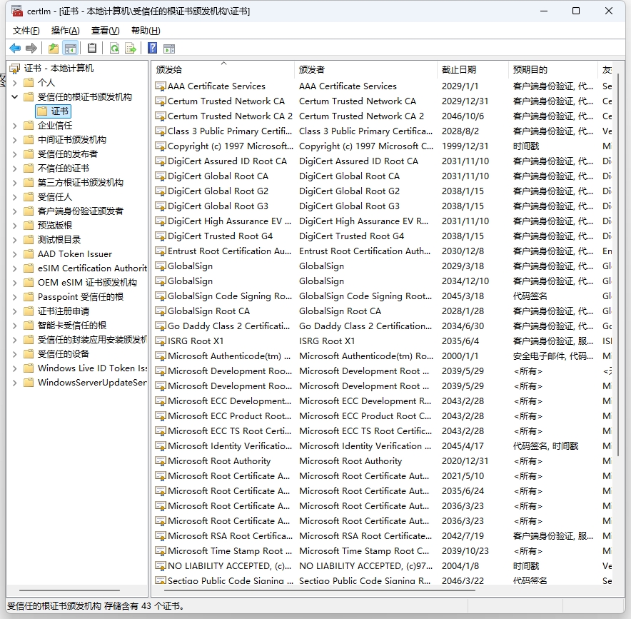Click the Forward arrow toolbar icon
The width and height of the screenshot is (631, 619).
tap(31, 49)
